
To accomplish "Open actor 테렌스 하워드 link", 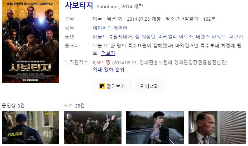I will 210,37.
